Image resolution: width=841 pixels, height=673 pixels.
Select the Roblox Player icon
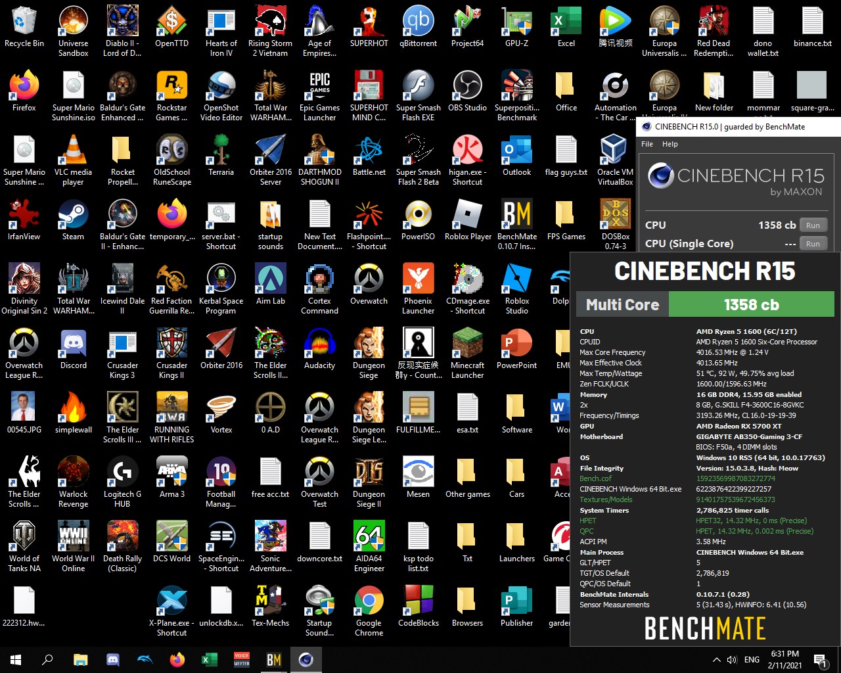468,221
